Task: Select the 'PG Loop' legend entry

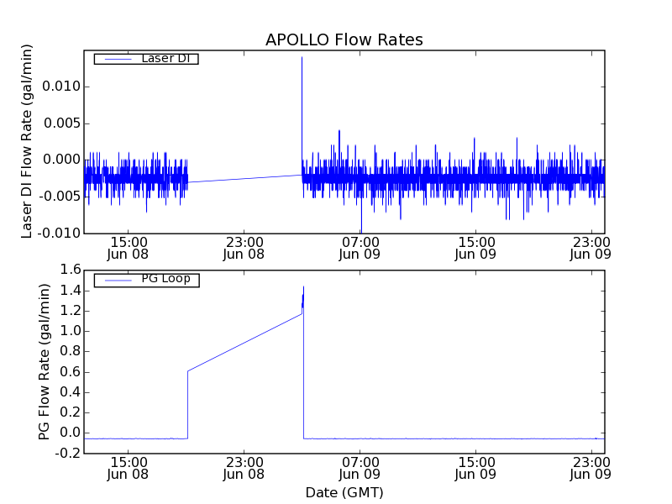Action: coord(146,280)
